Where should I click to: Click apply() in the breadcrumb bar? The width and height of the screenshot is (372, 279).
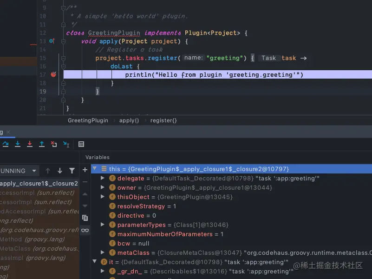click(x=129, y=120)
